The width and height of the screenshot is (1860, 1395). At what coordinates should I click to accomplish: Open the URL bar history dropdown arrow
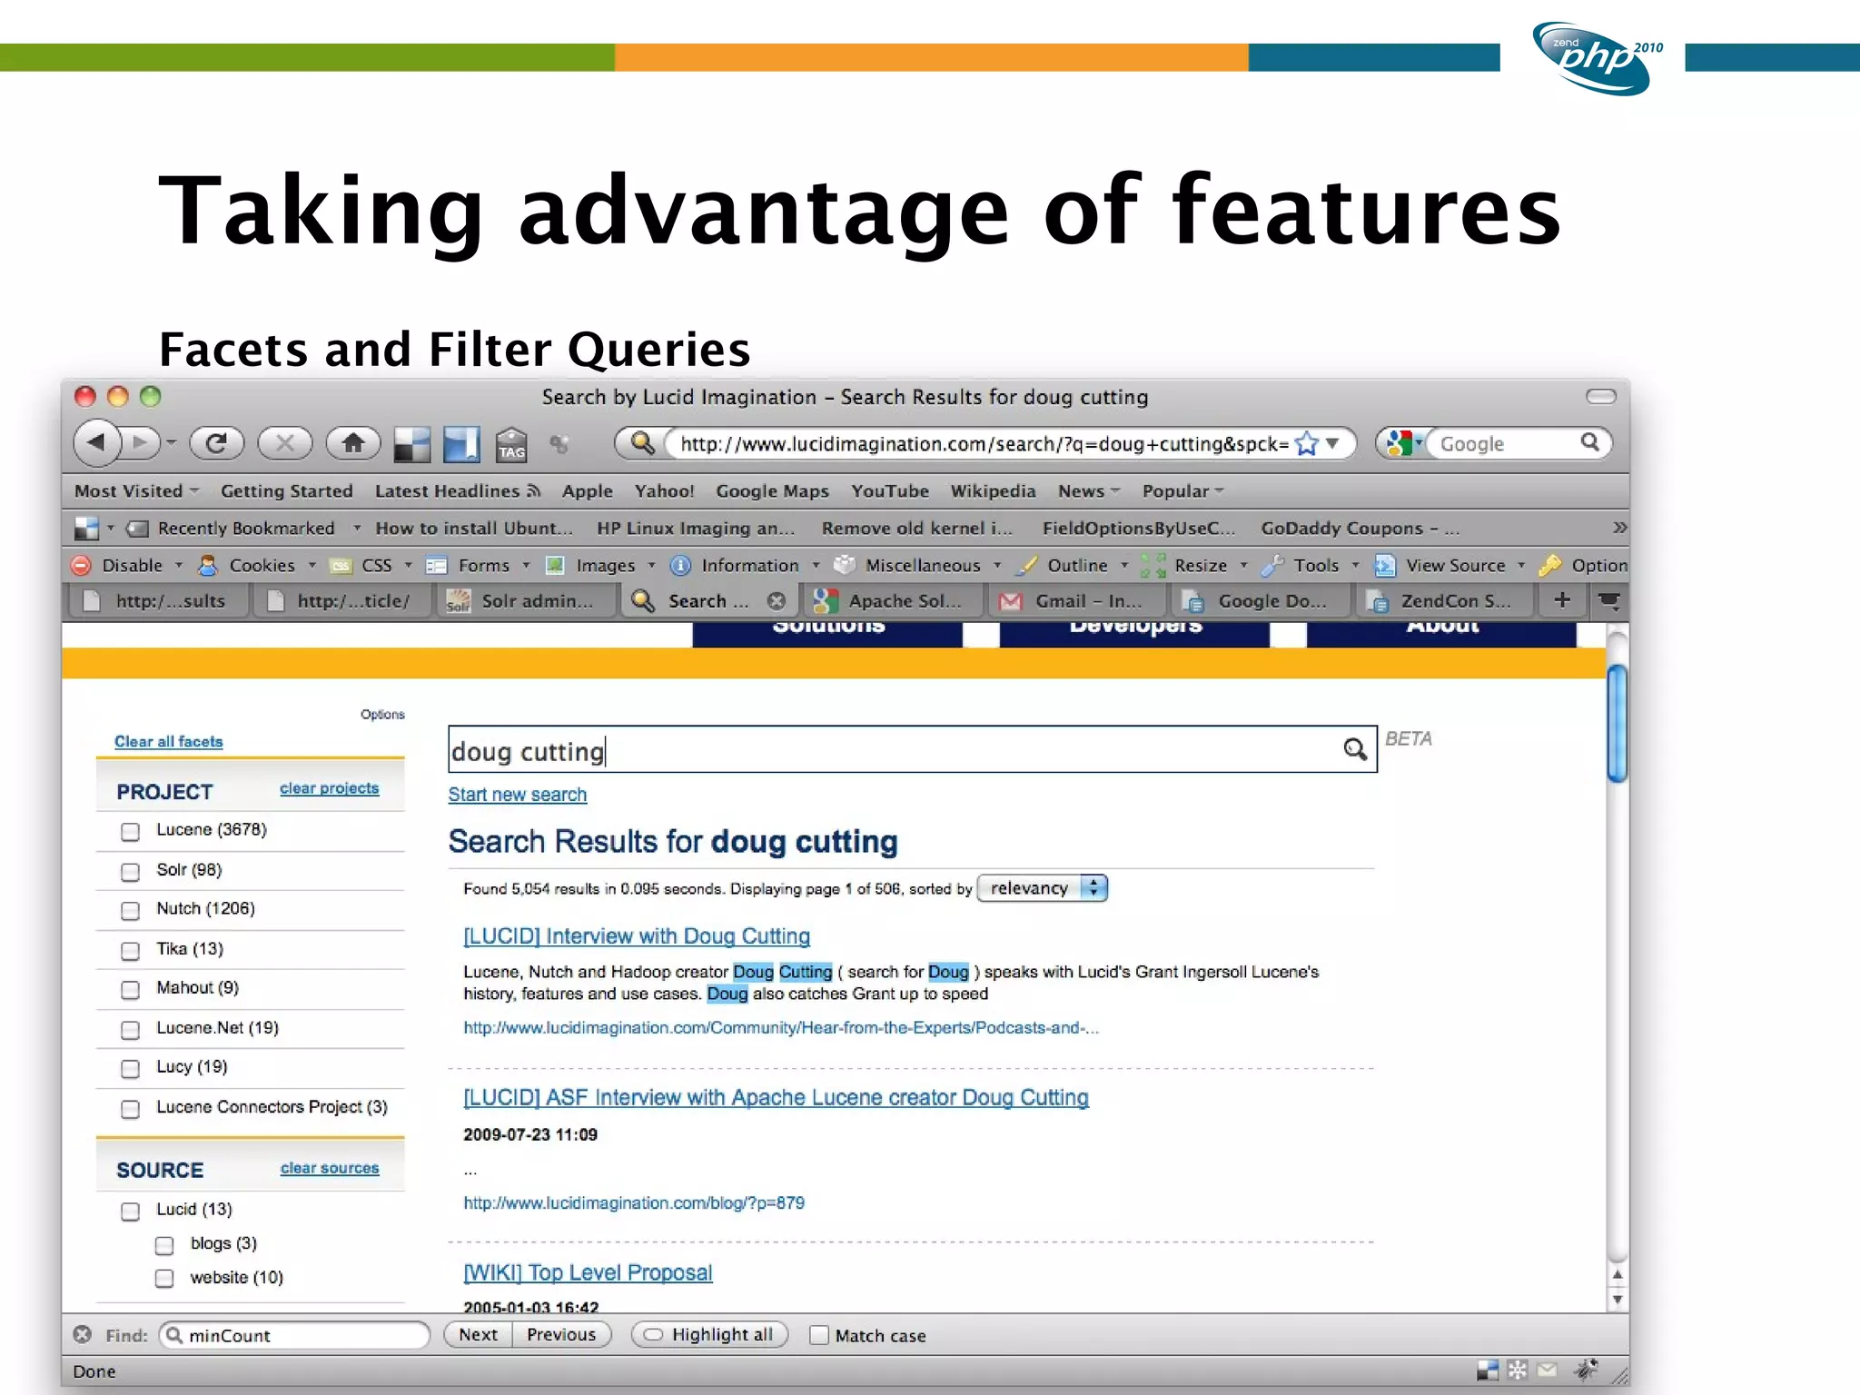point(1332,443)
